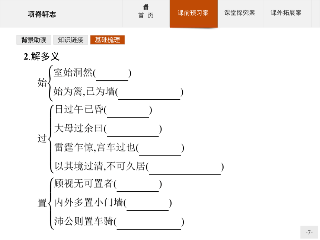Click the 首页 text link
Image resolution: width=320 pixels, height=240 pixels.
tap(146, 16)
